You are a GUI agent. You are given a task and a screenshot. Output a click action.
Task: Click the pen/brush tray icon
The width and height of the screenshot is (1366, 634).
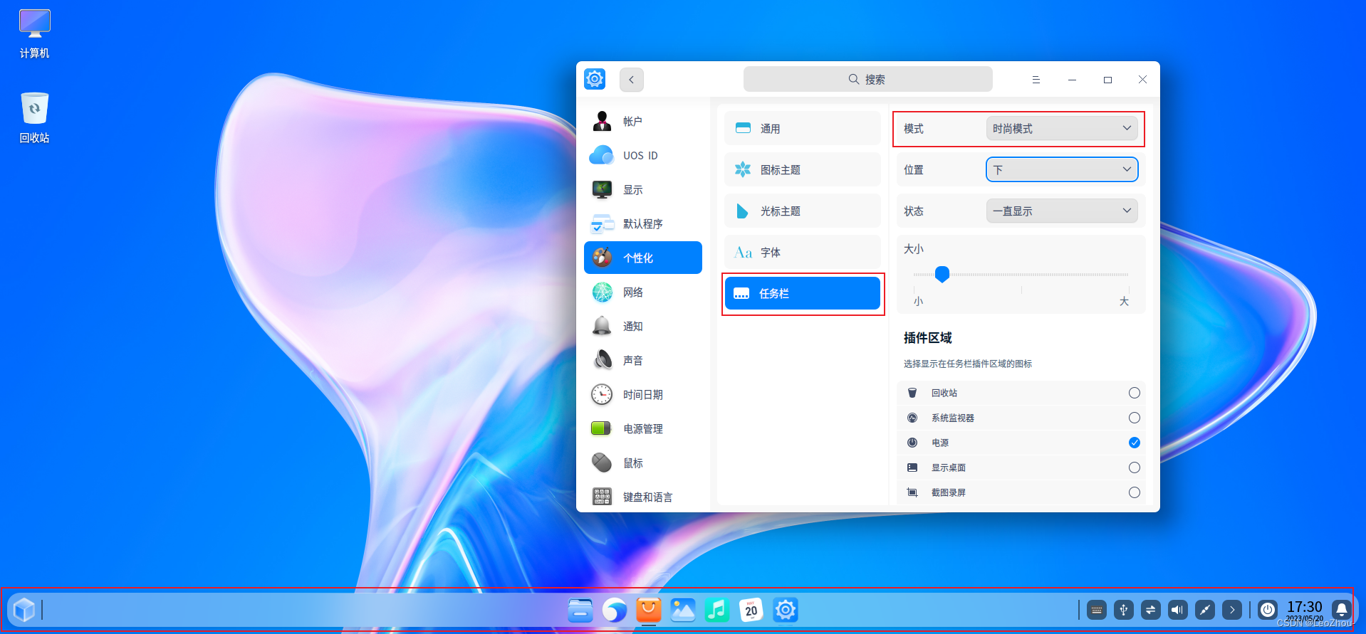click(x=1205, y=610)
